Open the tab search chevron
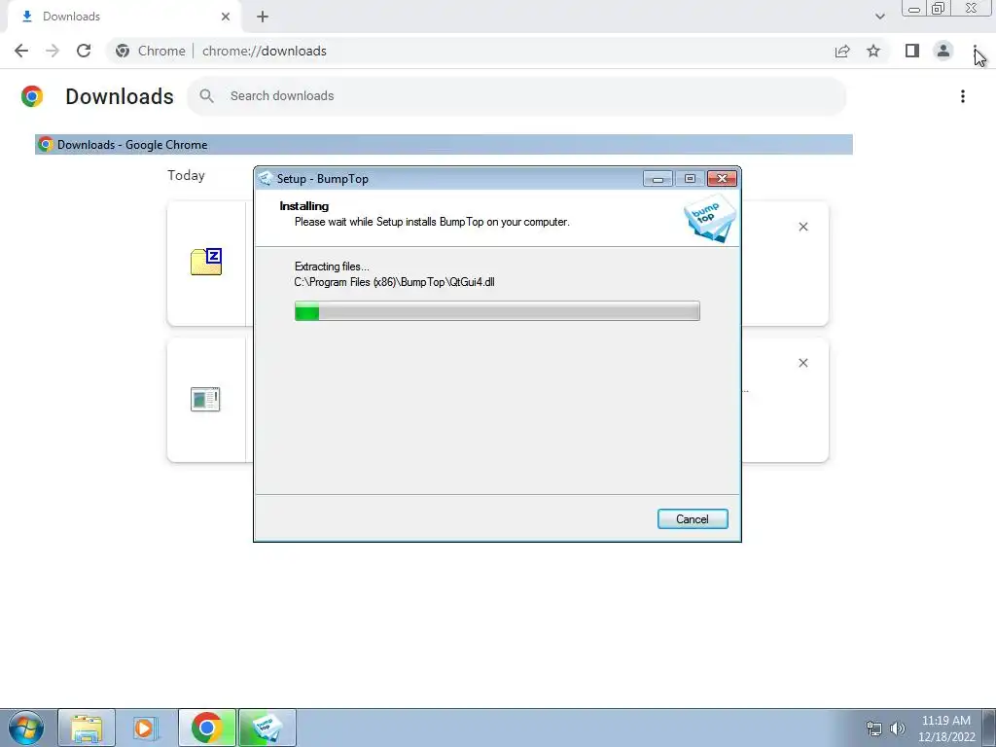996x747 pixels. tap(879, 17)
